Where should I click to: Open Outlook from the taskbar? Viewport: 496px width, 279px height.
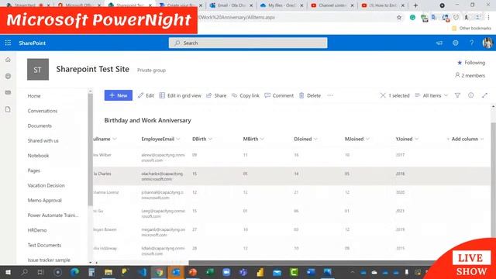(x=176, y=272)
